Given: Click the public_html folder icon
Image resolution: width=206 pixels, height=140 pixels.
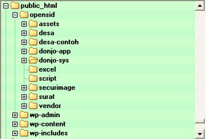Looking at the screenshot, I should (x=15, y=6).
